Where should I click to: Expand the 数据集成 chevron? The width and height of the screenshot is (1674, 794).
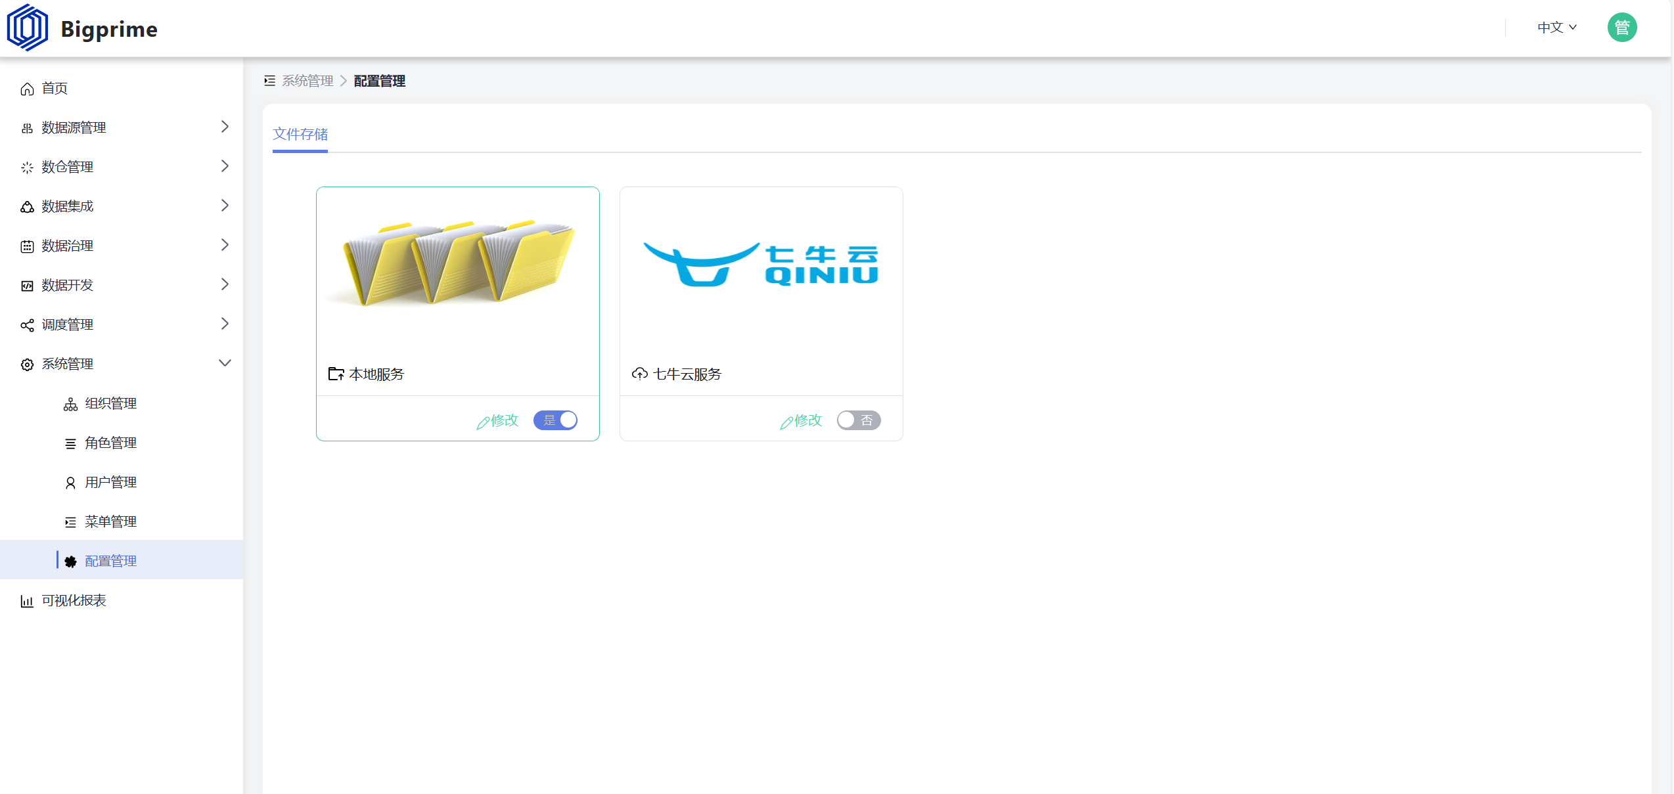[225, 206]
